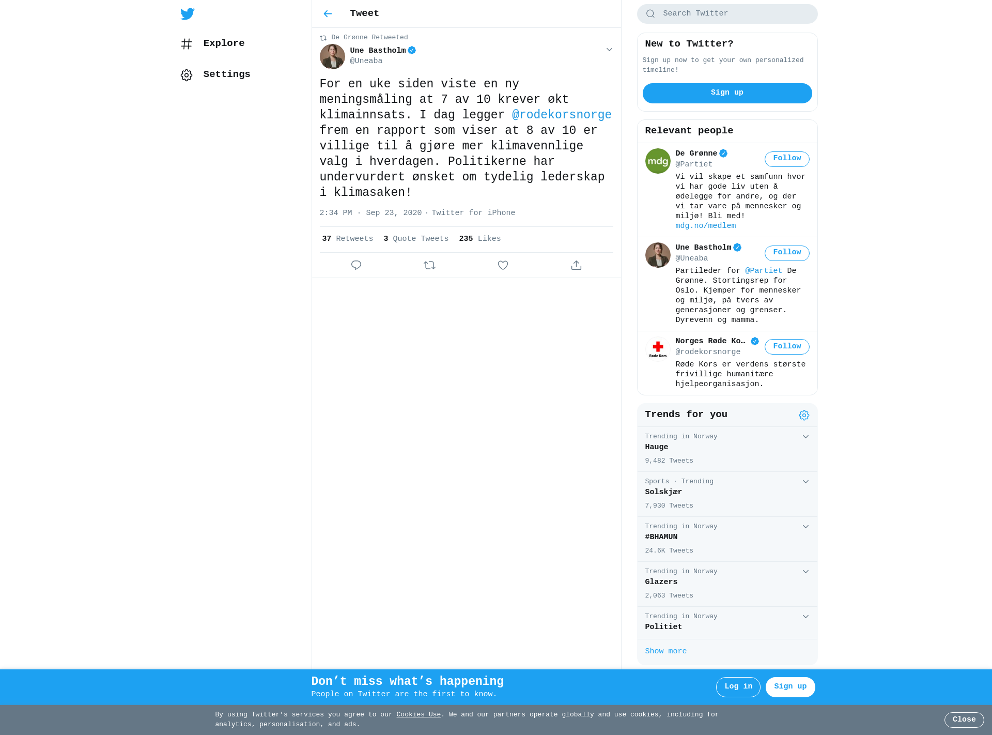This screenshot has height=735, width=992.
Task: Open Explore from the sidebar
Action: point(212,43)
